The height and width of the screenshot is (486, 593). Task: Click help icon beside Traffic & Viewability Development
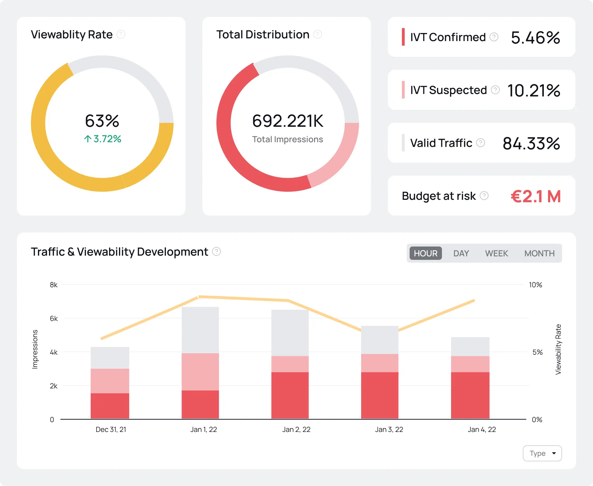[x=216, y=251]
